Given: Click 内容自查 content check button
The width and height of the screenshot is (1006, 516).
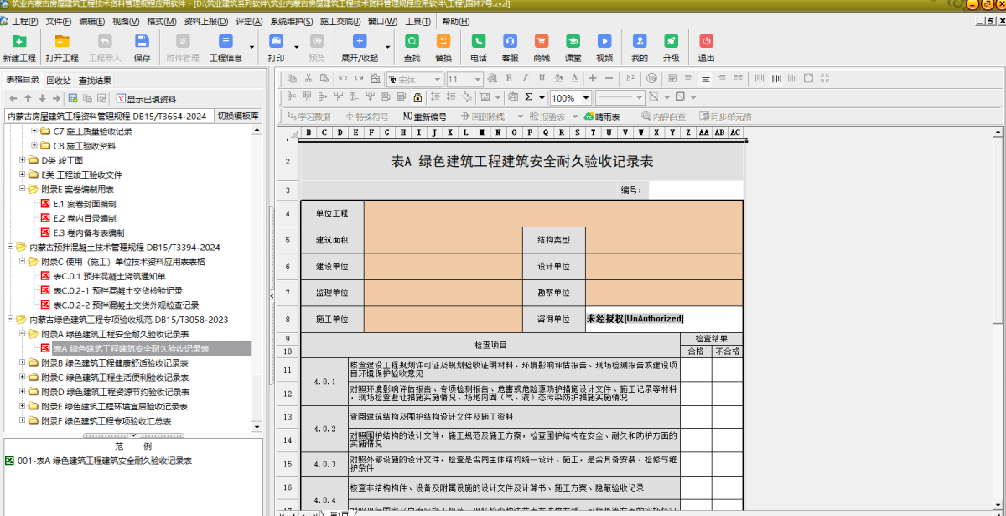Looking at the screenshot, I should click(x=663, y=117).
